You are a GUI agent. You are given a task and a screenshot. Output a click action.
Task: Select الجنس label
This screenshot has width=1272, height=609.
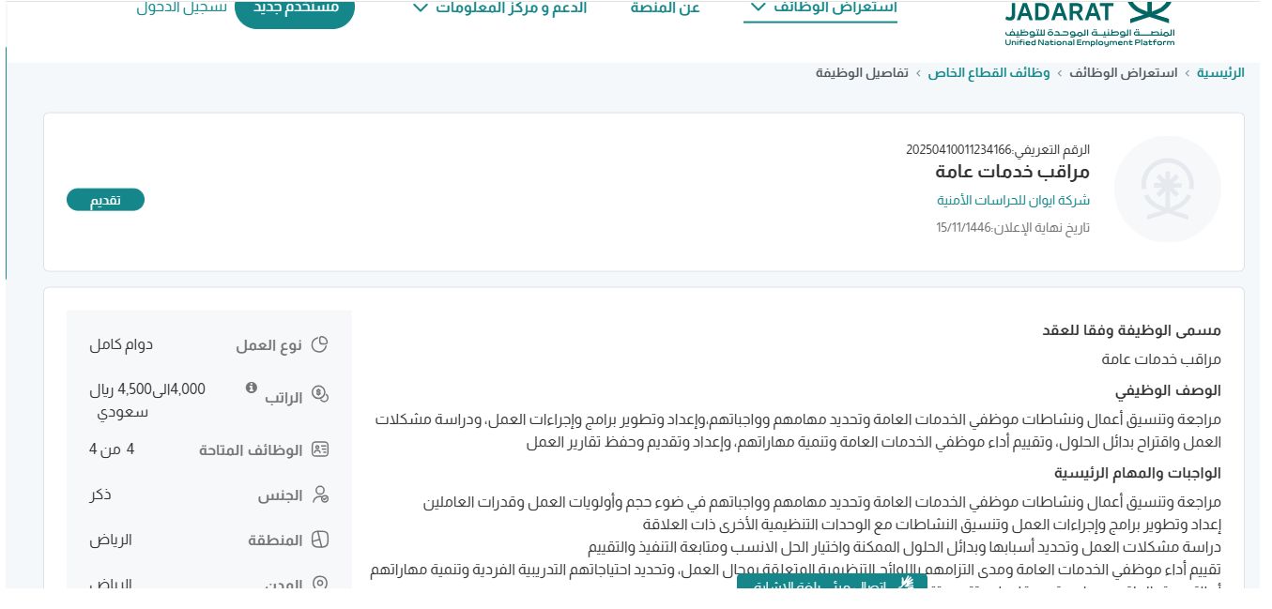click(281, 495)
